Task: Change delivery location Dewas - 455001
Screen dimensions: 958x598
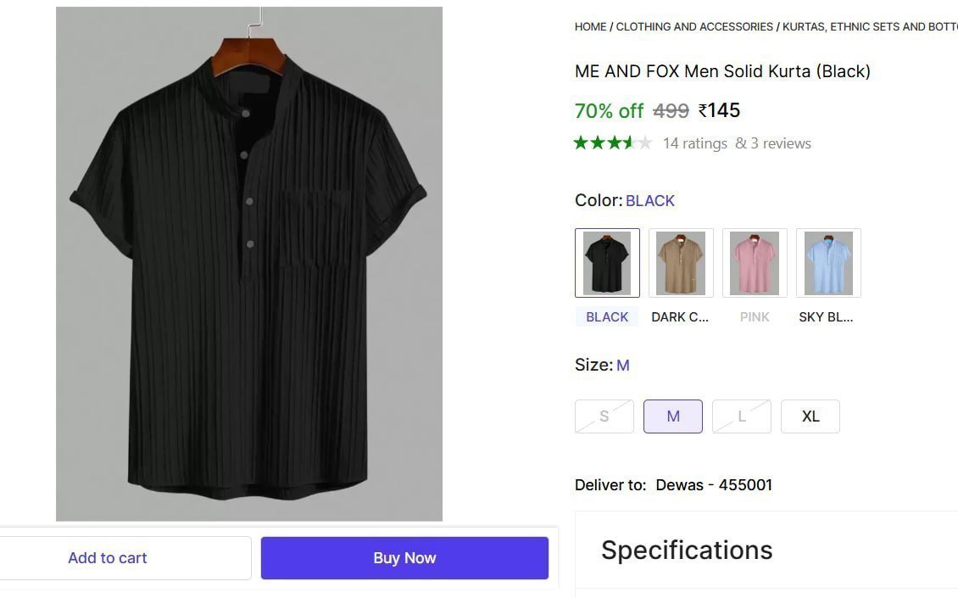Action: 714,485
